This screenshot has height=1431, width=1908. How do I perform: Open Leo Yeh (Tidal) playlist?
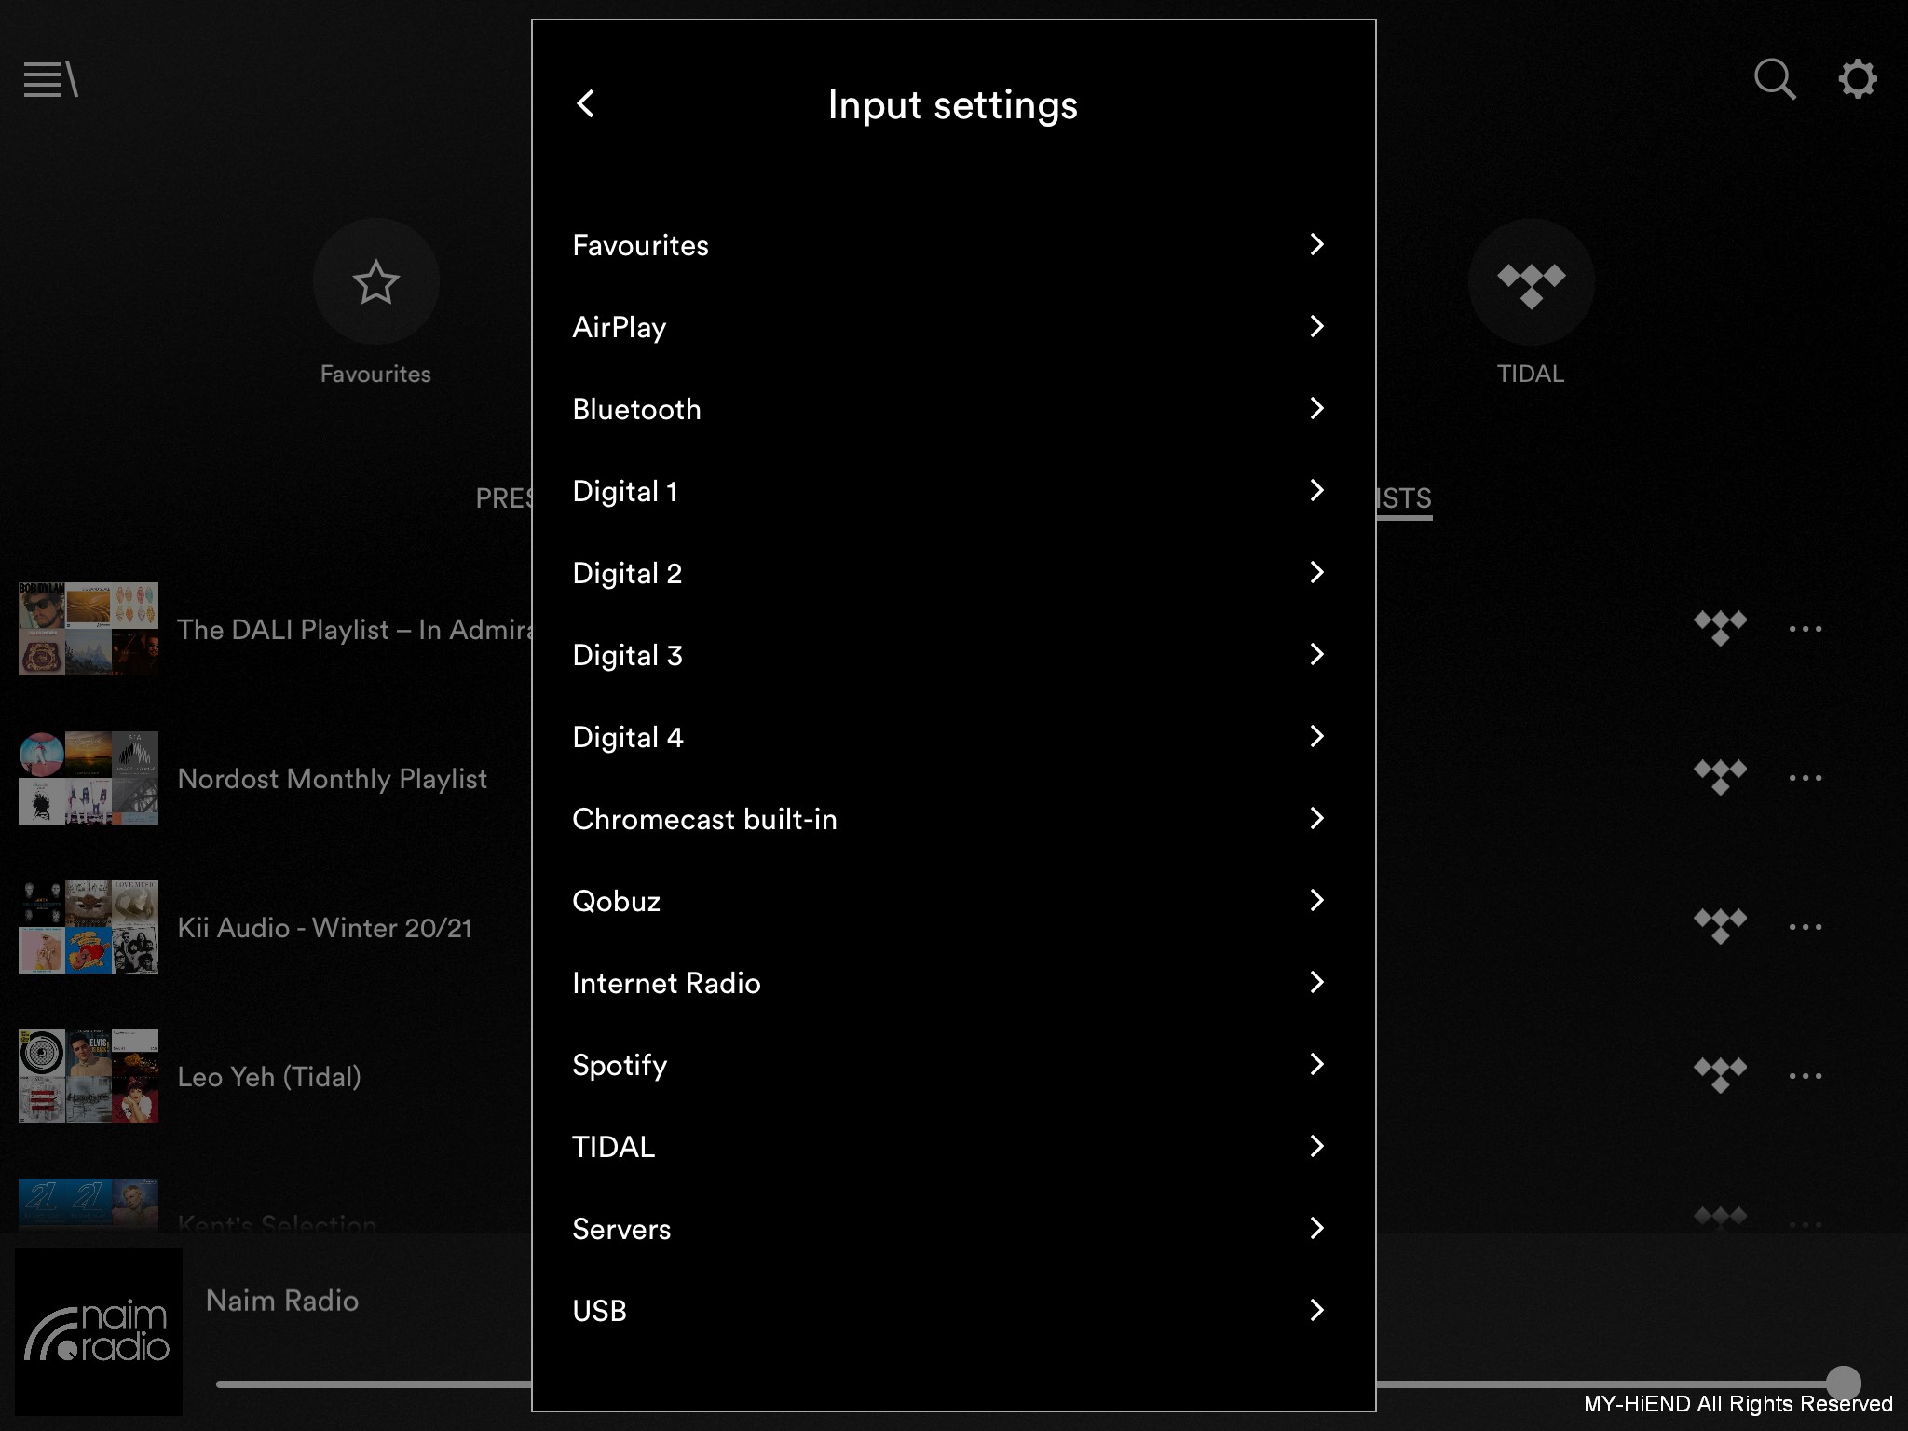coord(269,1077)
